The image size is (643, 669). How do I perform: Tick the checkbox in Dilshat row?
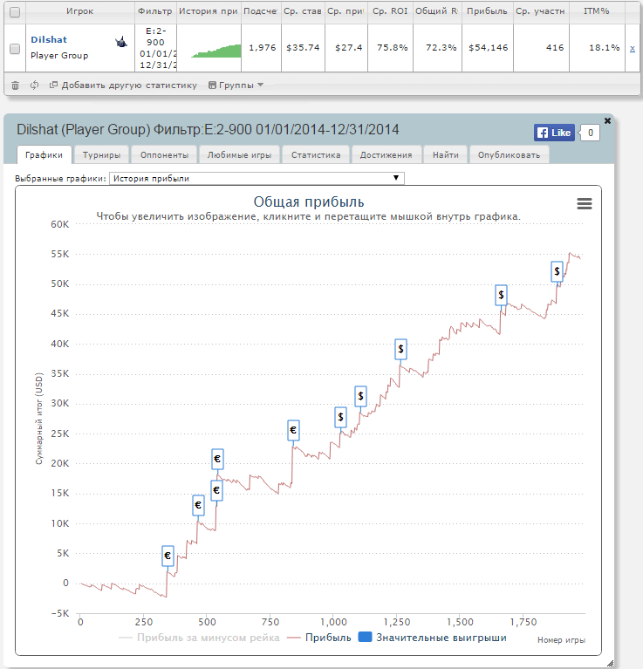pos(15,49)
